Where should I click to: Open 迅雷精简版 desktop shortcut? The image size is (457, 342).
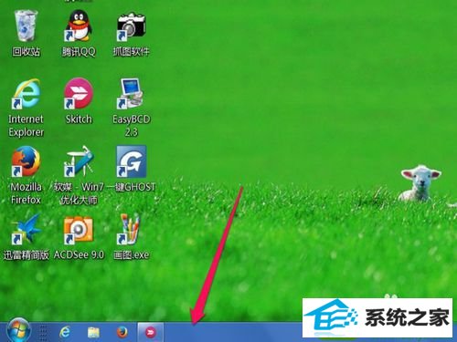(x=26, y=229)
